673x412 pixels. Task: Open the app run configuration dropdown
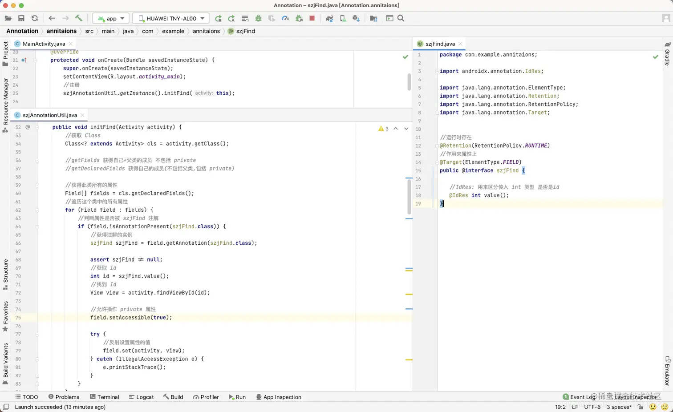tap(111, 18)
